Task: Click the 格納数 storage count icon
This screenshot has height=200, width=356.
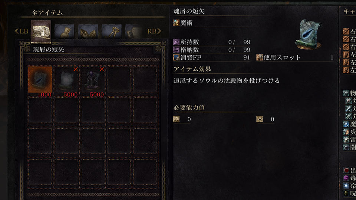Action: click(176, 50)
